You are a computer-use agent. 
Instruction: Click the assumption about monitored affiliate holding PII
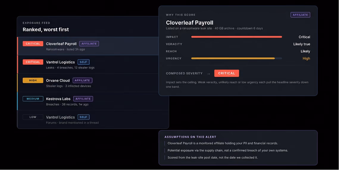223,143
